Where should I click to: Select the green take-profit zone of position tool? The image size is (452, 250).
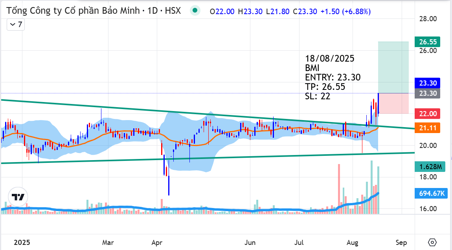[x=393, y=68]
